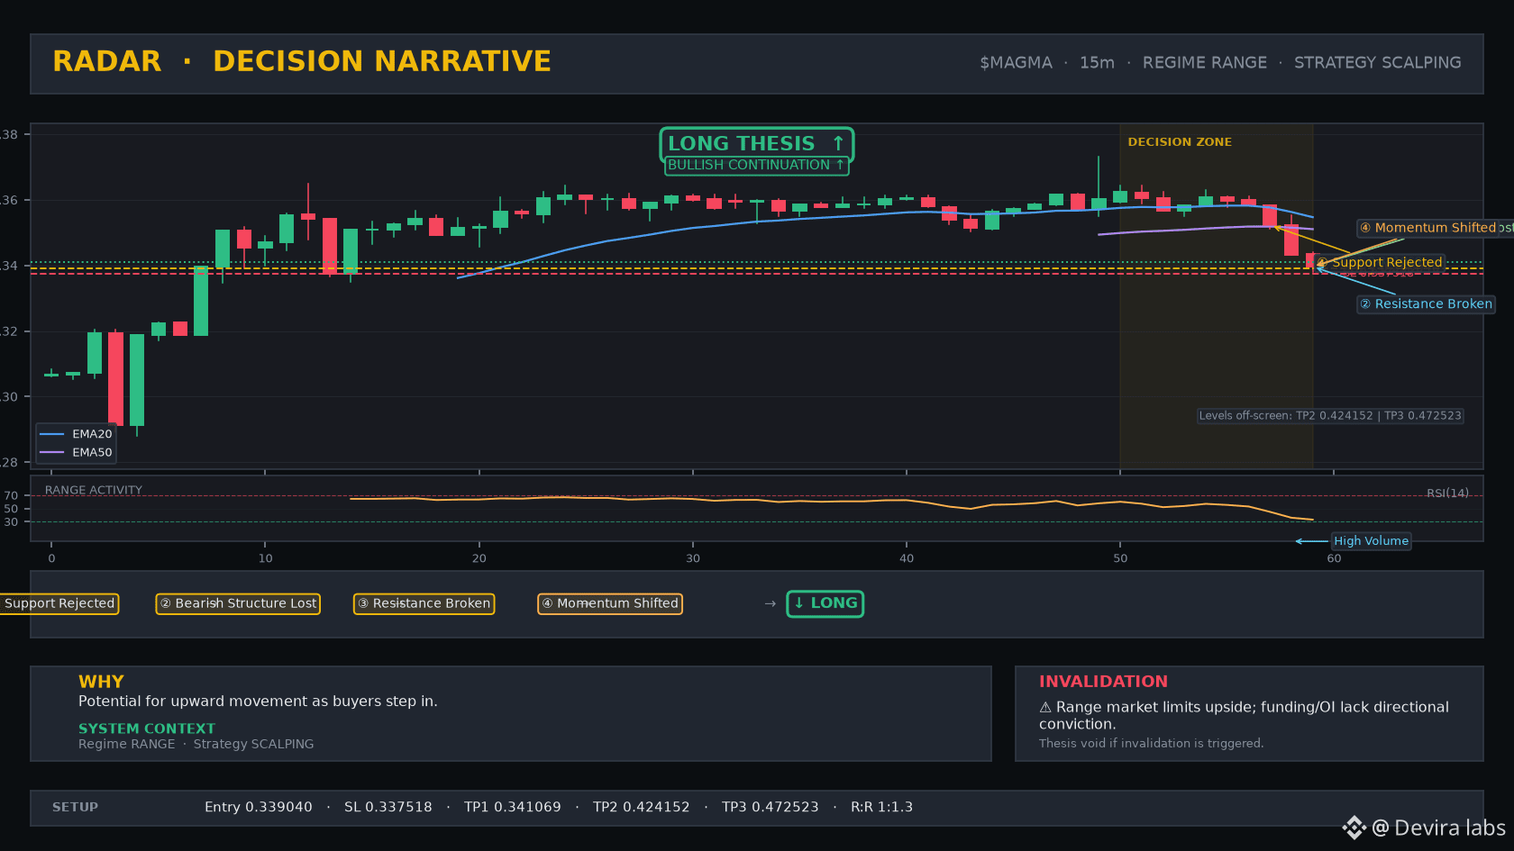
Task: Click the STRATEGY SCALPING header text
Action: (x=1378, y=63)
